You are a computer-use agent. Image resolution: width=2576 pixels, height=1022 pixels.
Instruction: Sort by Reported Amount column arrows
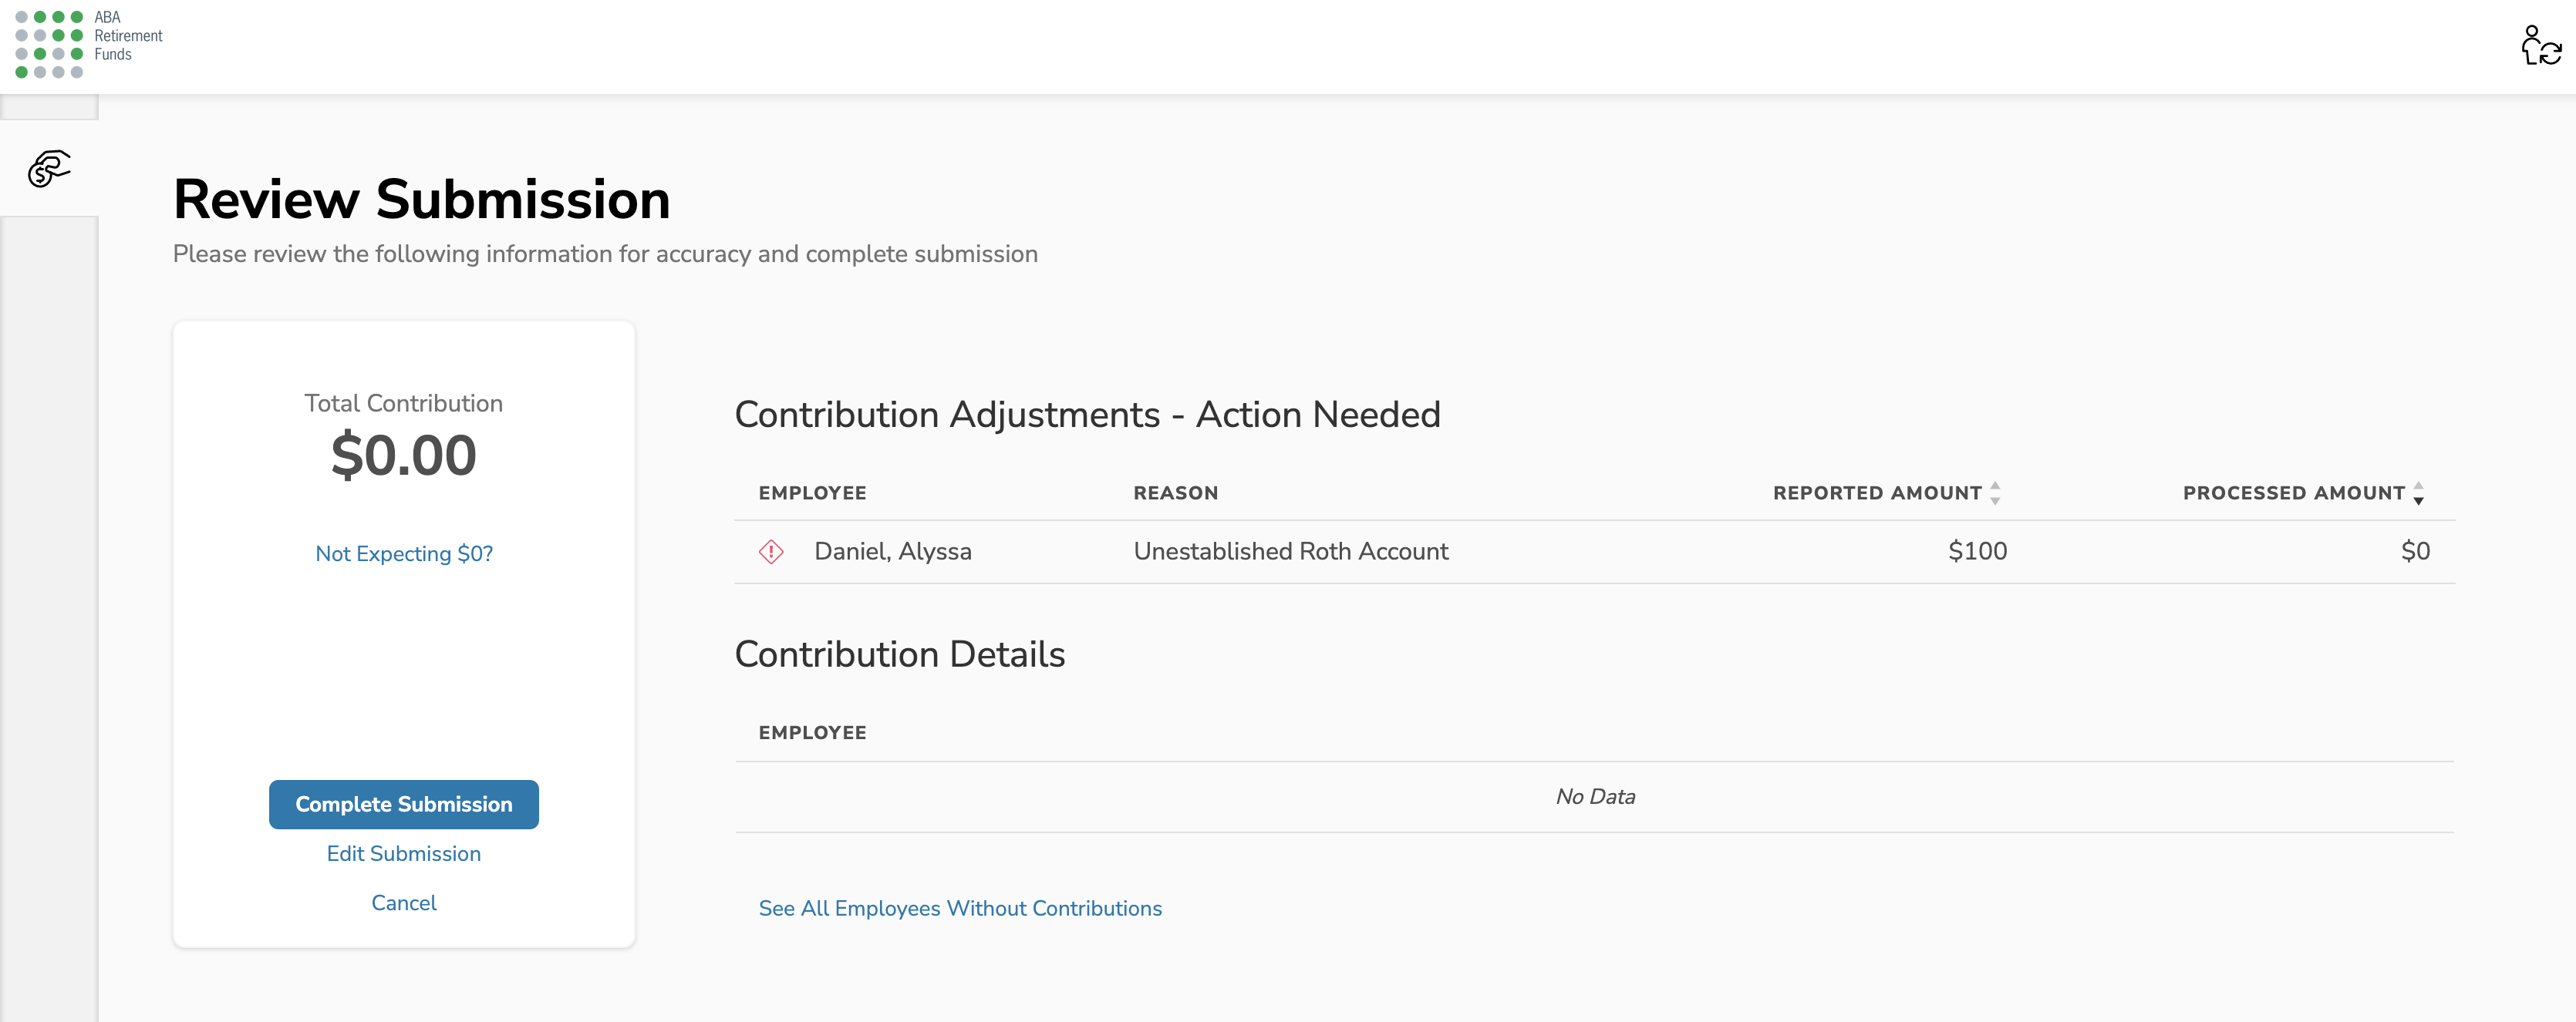[1995, 493]
